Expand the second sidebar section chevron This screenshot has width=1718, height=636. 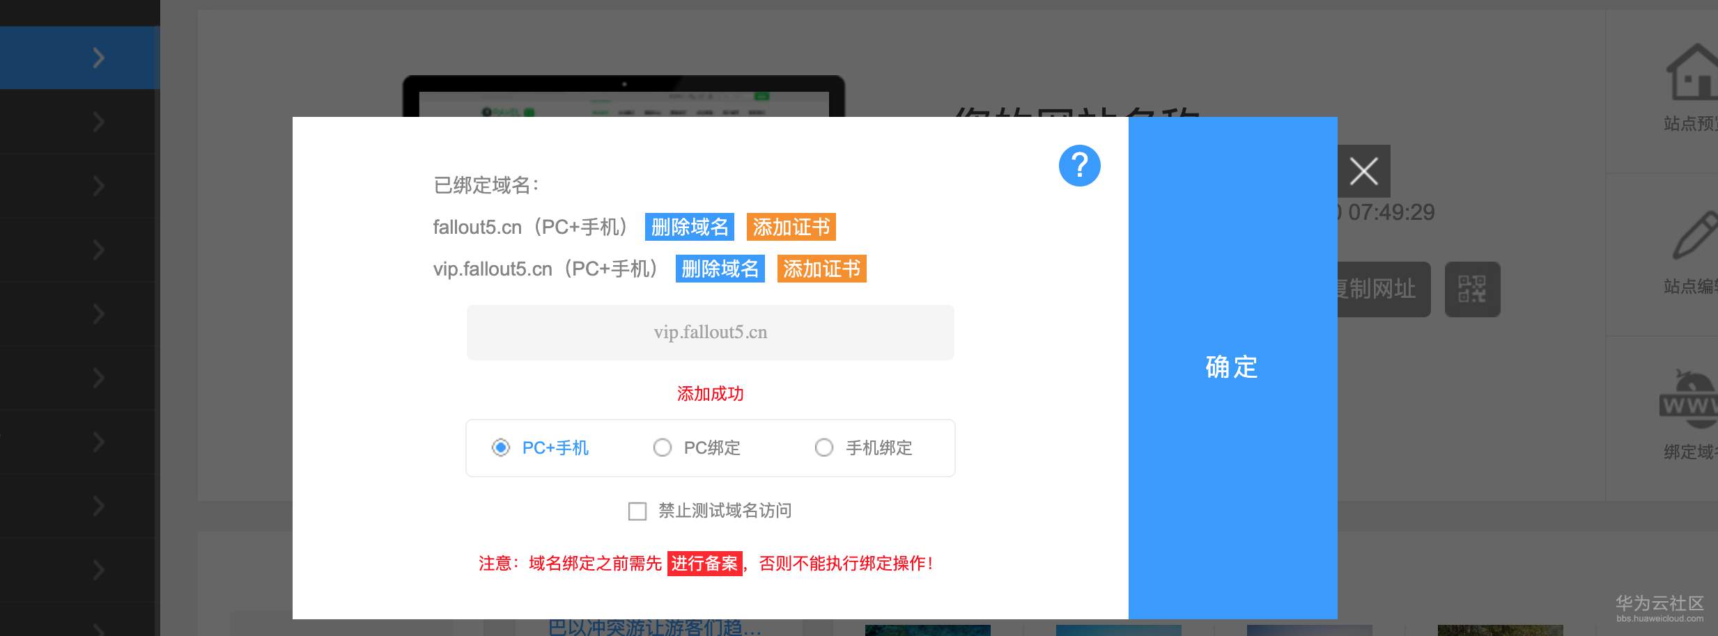click(98, 120)
